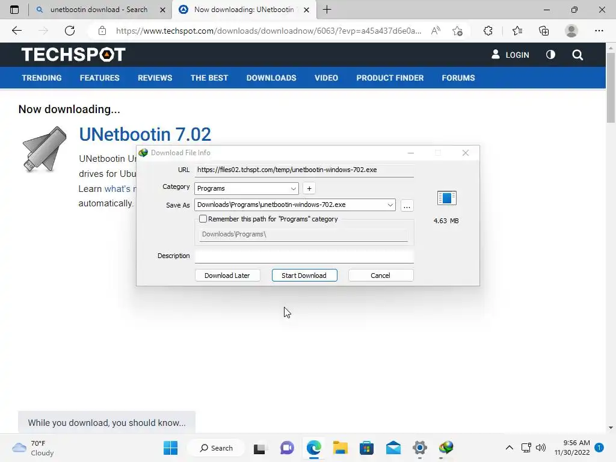This screenshot has height=462, width=616.
Task: Open the tab actions menu icon
Action: point(14,10)
